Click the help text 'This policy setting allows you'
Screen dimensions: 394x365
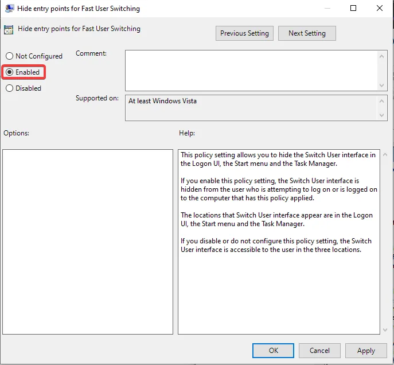click(x=278, y=159)
